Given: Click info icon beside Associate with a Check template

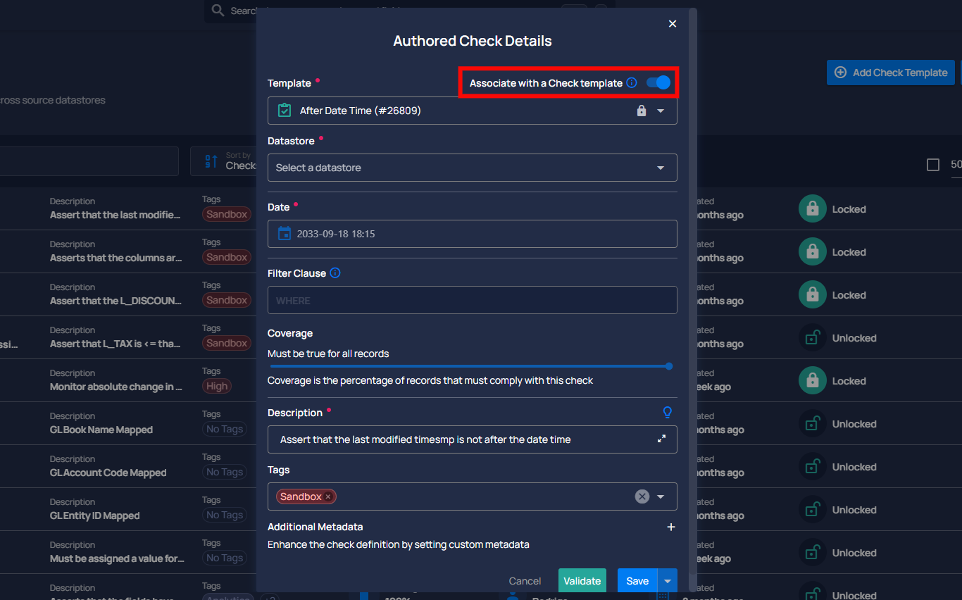Looking at the screenshot, I should click(632, 83).
